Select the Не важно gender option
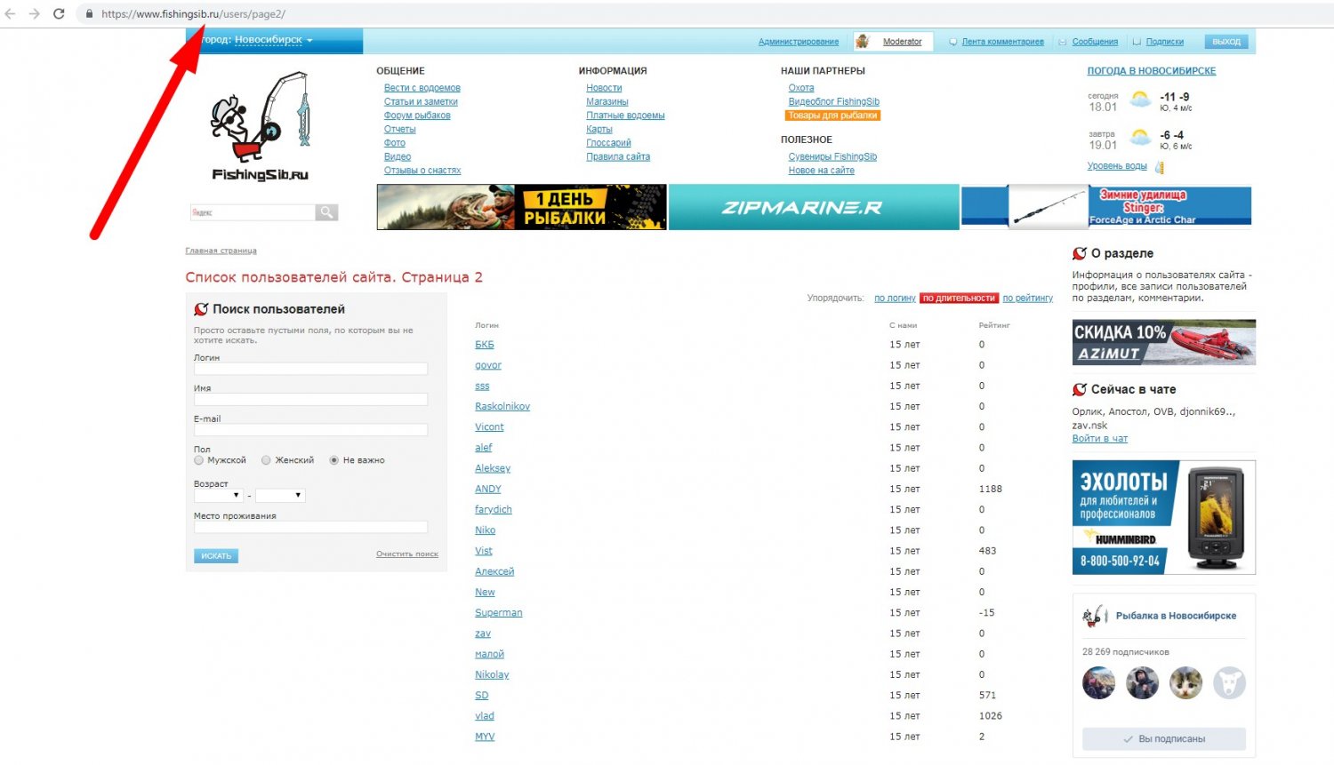This screenshot has width=1334, height=765. click(x=334, y=460)
